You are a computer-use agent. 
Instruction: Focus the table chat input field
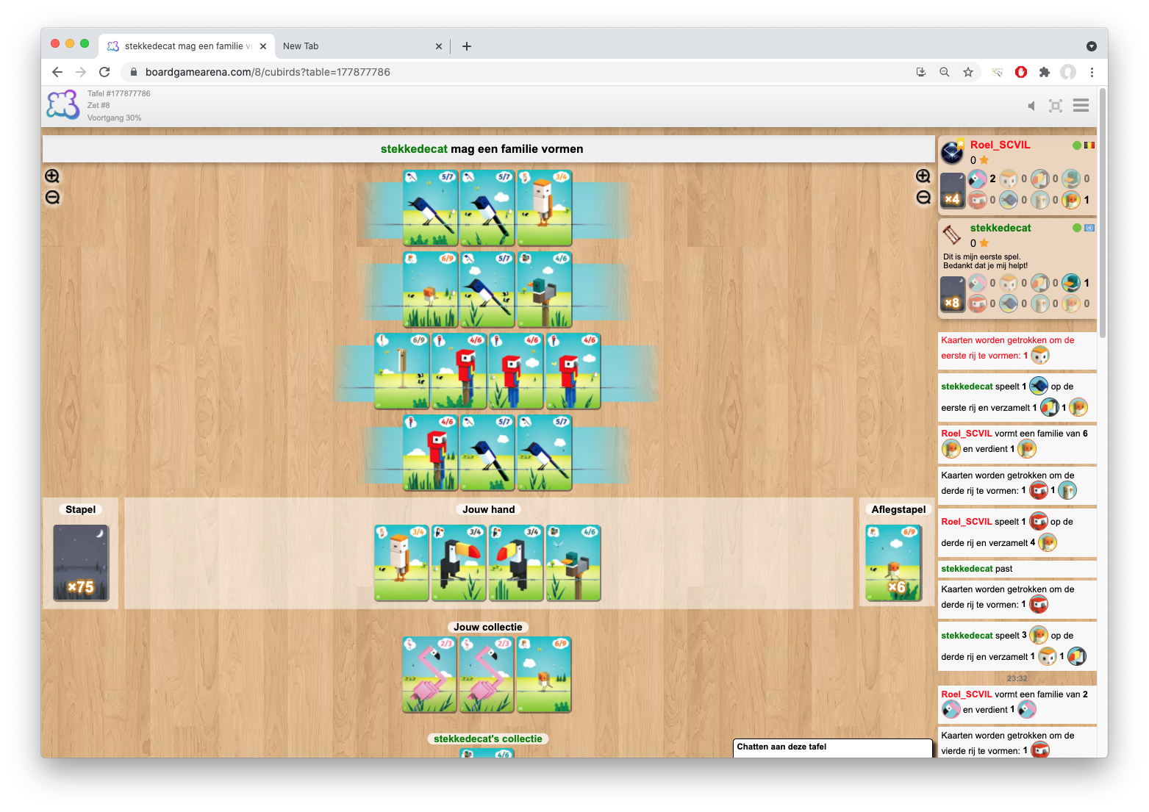click(833, 747)
